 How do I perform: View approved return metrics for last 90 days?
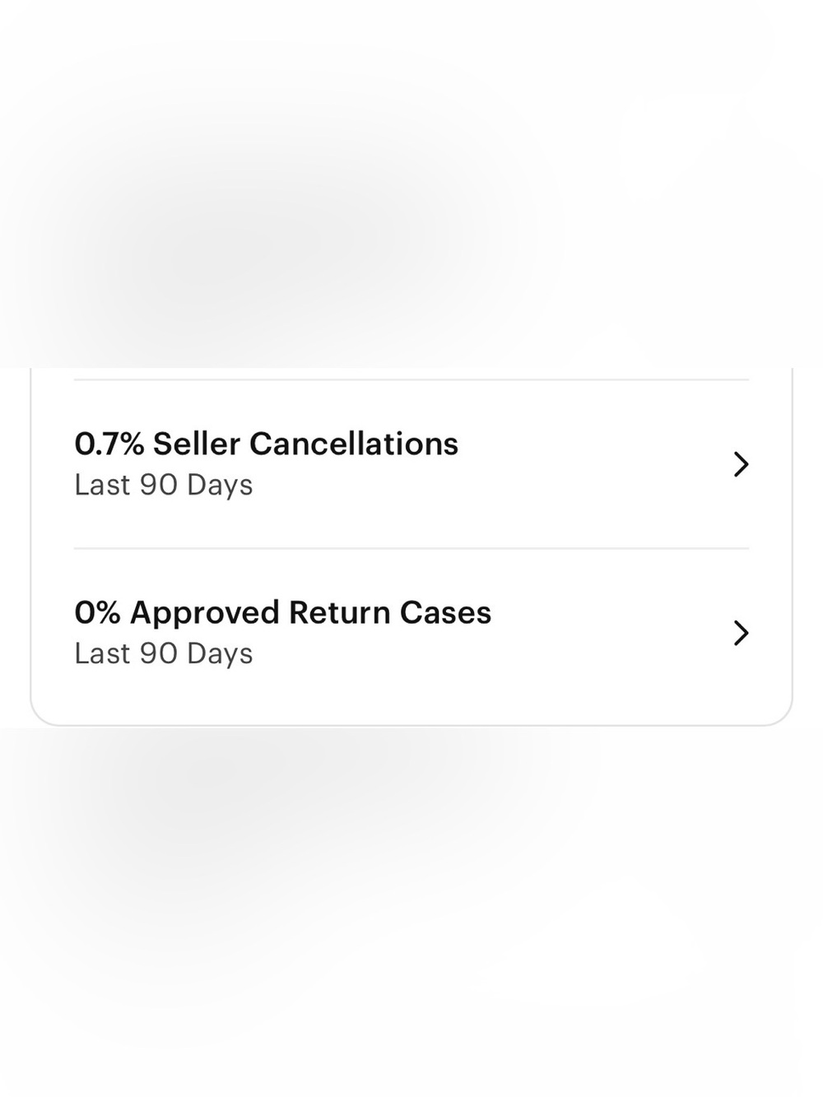coord(411,633)
